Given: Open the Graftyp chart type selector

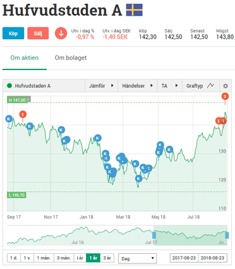Looking at the screenshot, I should click(x=201, y=86).
